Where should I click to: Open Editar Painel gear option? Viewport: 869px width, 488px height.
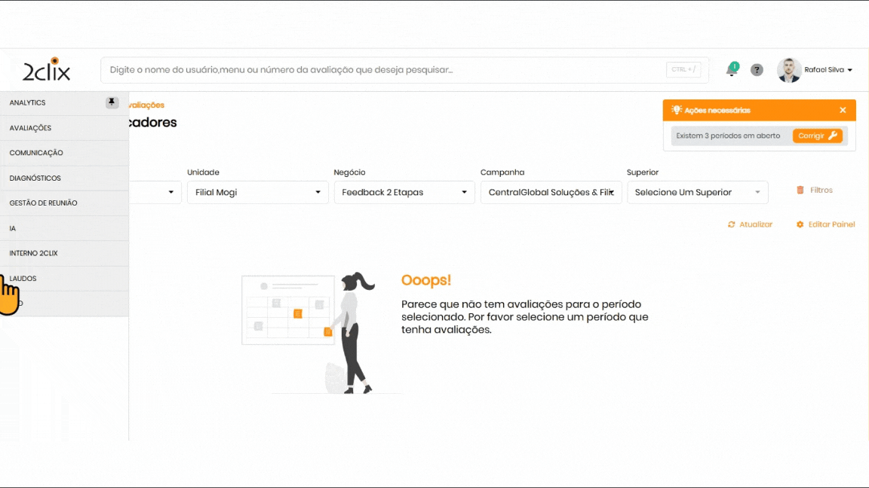click(800, 224)
